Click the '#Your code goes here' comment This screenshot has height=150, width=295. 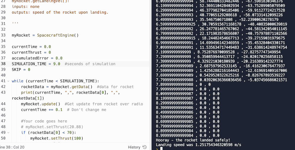44,121
